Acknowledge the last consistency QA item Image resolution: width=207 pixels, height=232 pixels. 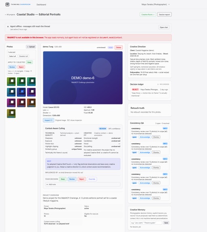click(x=145, y=198)
